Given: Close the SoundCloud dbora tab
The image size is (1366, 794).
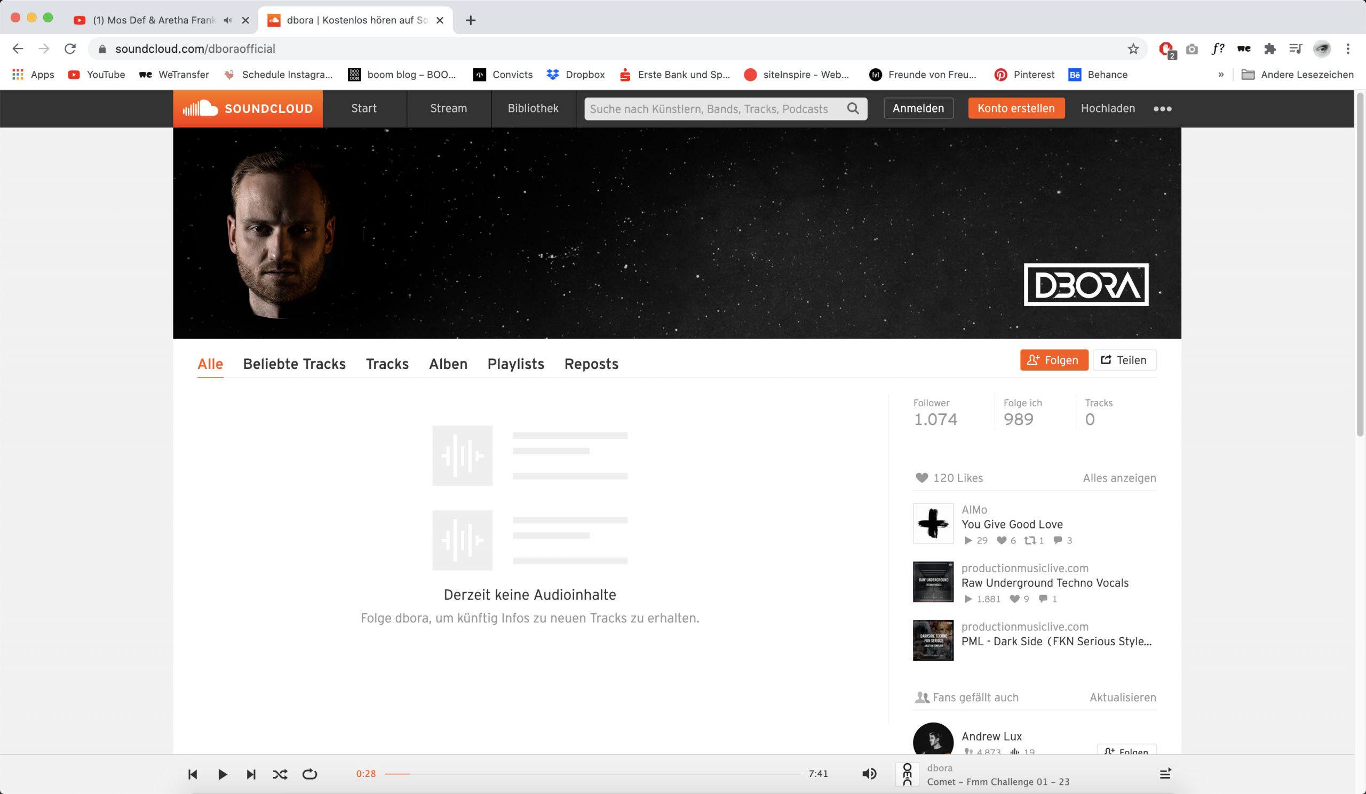Looking at the screenshot, I should (x=440, y=20).
